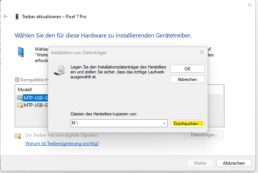Click the installation disk drive icon
This screenshot has width=258, height=173.
click(60, 70)
